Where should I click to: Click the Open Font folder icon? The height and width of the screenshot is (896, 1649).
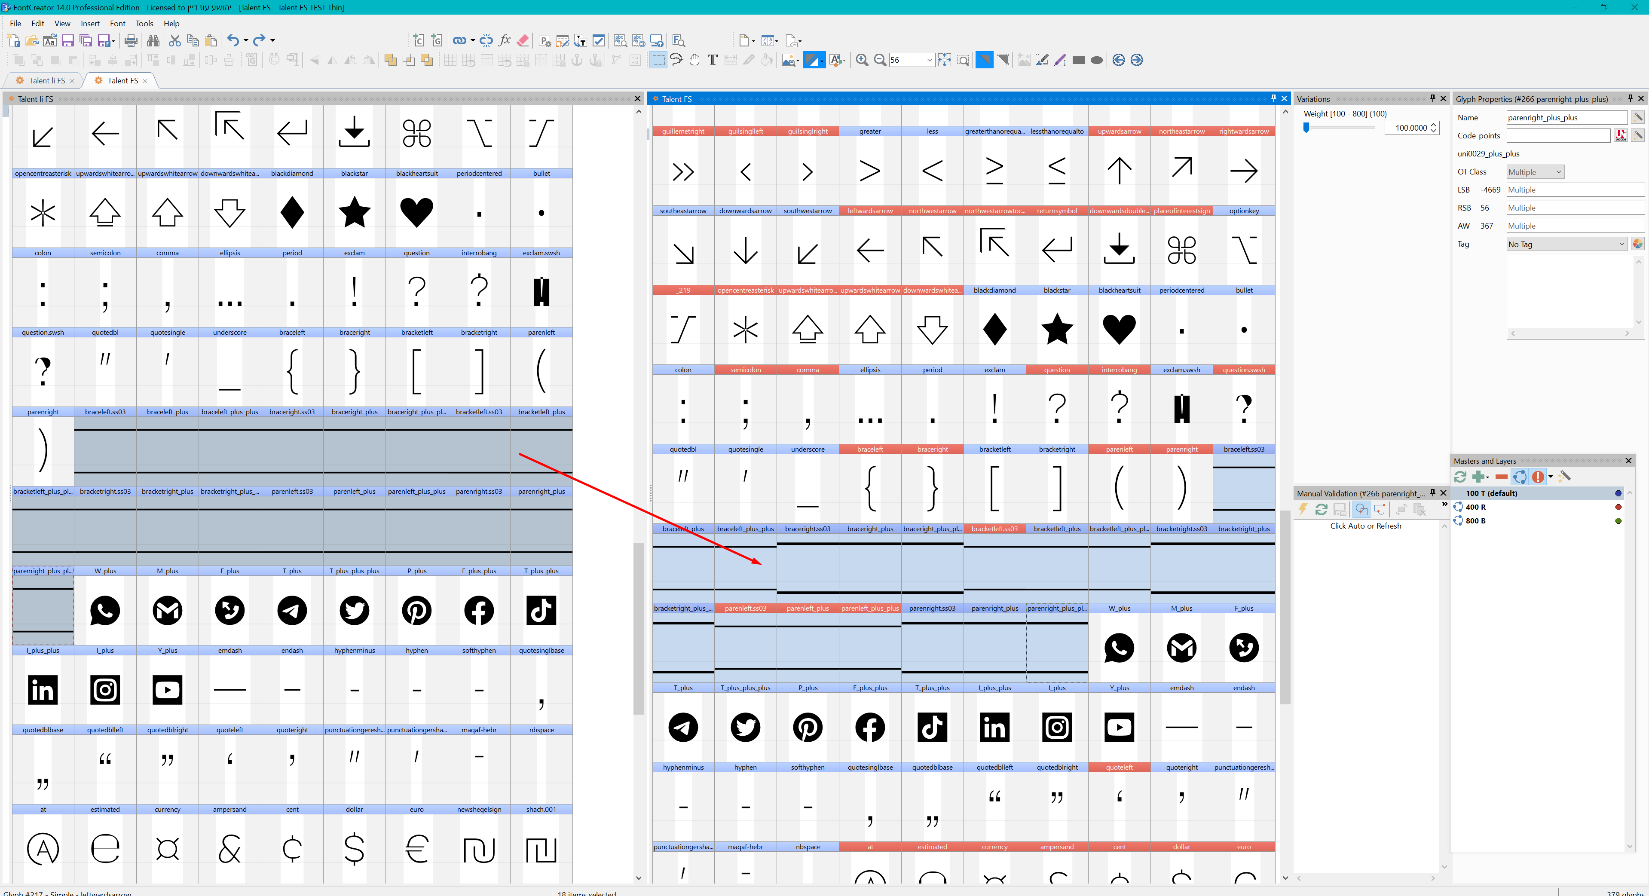click(x=31, y=41)
